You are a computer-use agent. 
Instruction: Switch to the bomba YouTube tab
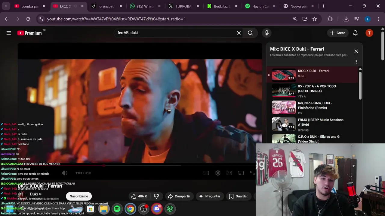(x=29, y=6)
